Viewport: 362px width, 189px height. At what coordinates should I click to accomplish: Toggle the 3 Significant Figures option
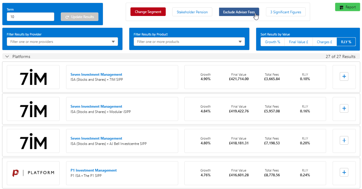pyautogui.click(x=286, y=12)
